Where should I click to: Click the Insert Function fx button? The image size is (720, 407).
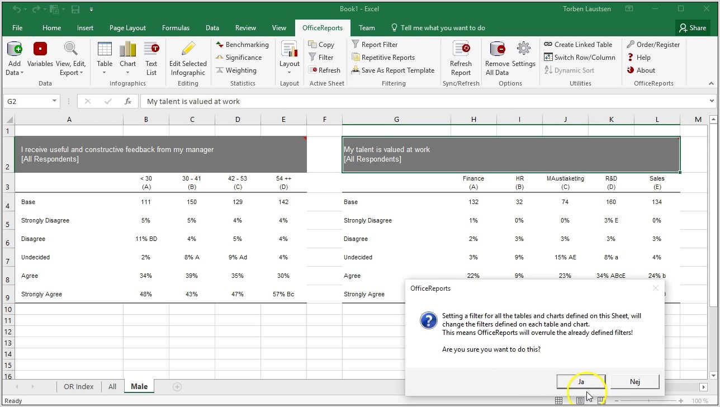(x=128, y=101)
